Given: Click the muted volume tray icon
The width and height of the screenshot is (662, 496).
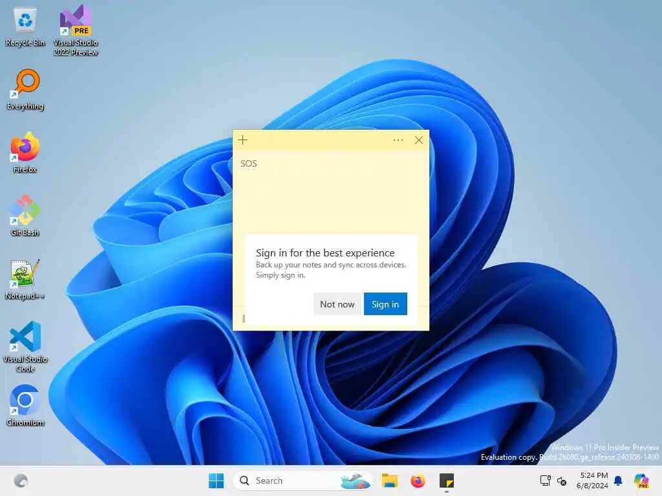Looking at the screenshot, I should point(562,480).
